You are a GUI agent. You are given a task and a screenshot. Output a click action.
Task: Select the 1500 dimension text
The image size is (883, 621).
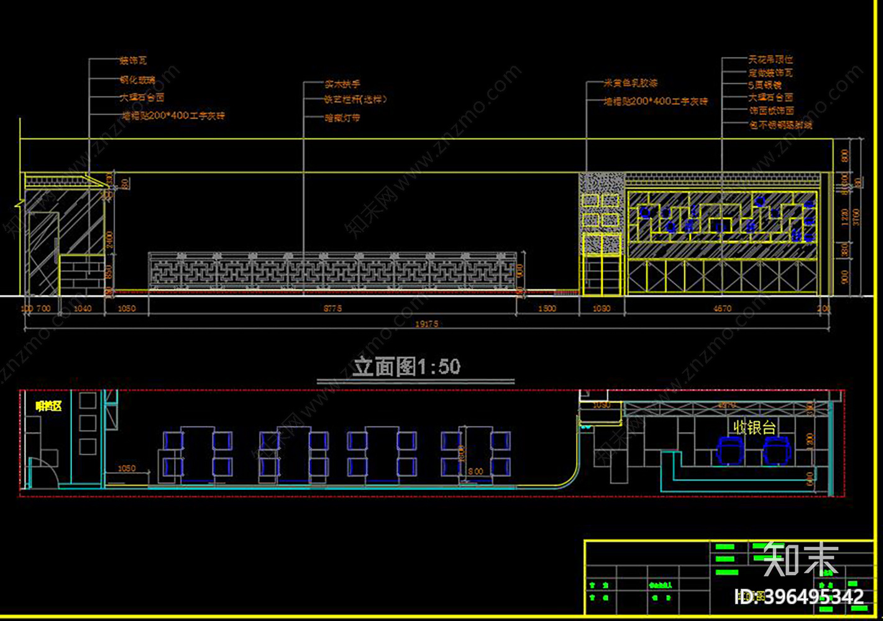[547, 308]
